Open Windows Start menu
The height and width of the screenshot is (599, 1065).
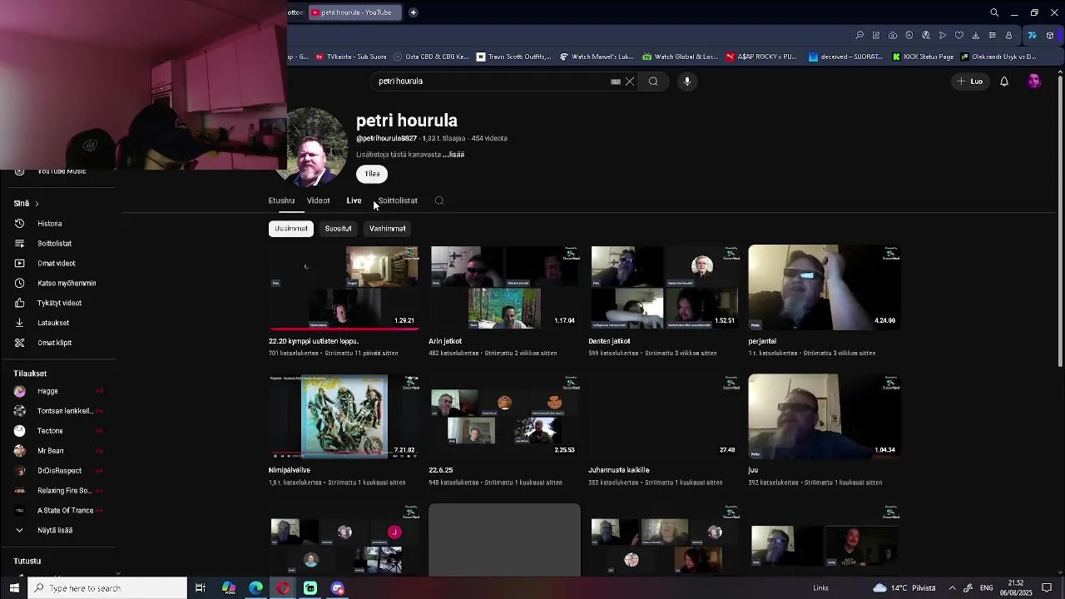coord(14,588)
